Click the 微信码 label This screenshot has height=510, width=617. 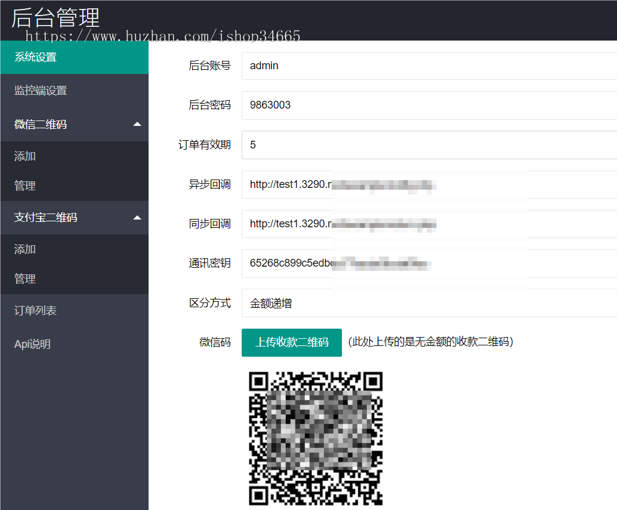coord(215,342)
